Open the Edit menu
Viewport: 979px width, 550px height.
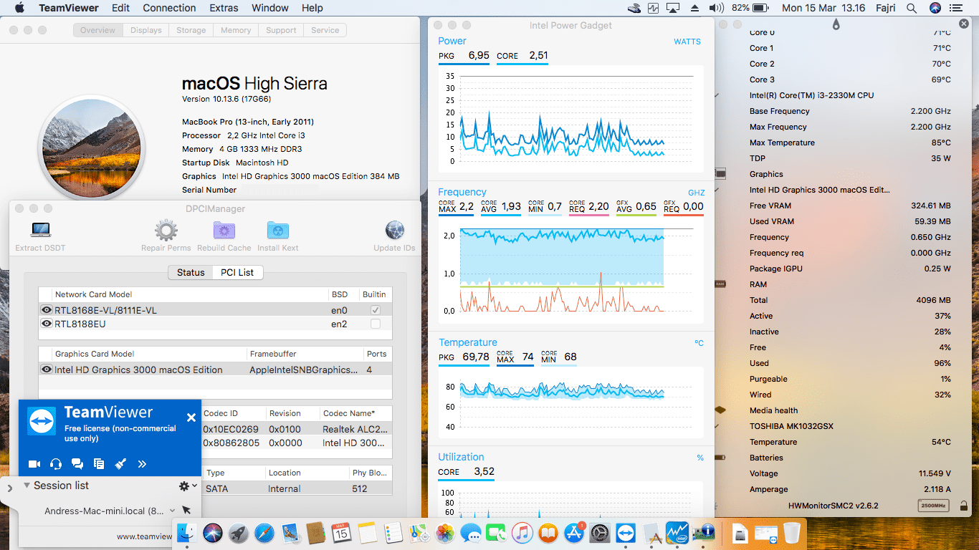point(120,8)
